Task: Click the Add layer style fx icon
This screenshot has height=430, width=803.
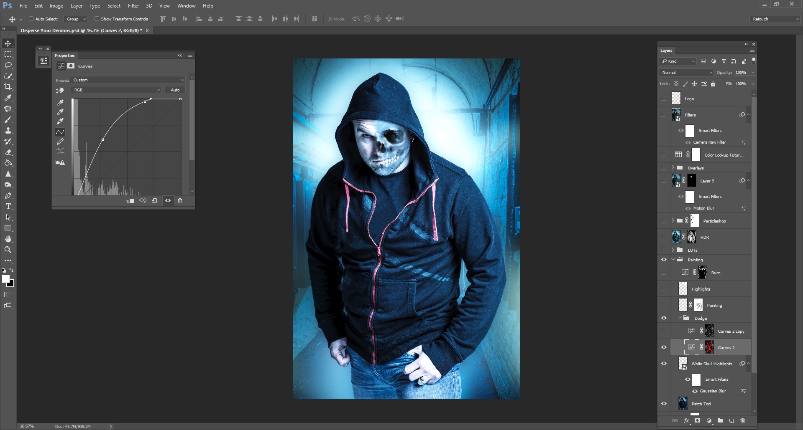Action: pos(686,421)
